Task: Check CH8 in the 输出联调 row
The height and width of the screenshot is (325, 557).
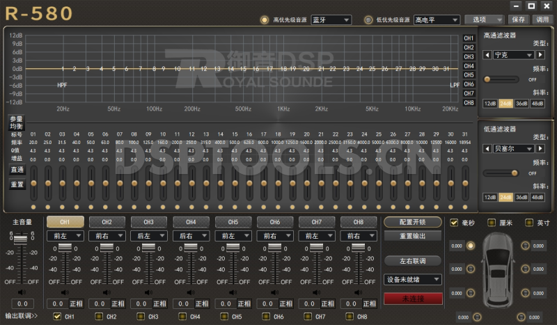Action: pyautogui.click(x=350, y=316)
